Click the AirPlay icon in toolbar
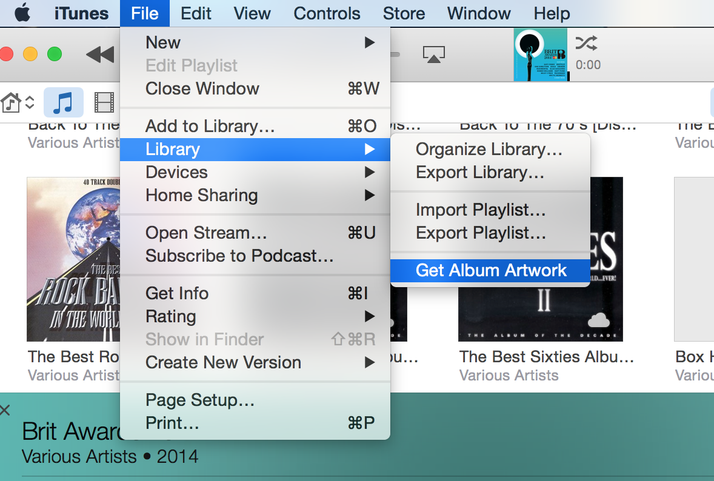714x481 pixels. (433, 55)
